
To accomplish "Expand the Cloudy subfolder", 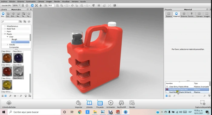I will tap(8, 45).
